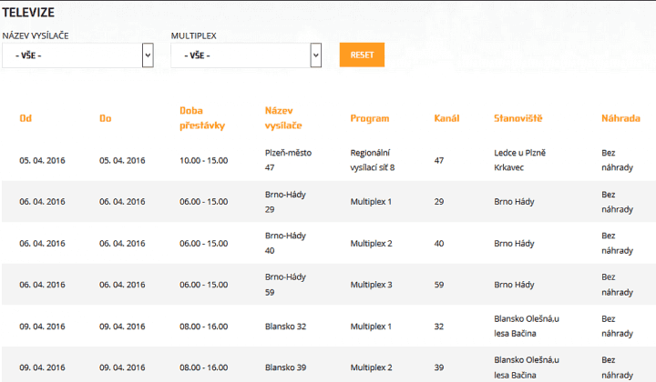Click the Blansko 32 transmitter cell
Screen dimensions: 656x382
click(285, 327)
